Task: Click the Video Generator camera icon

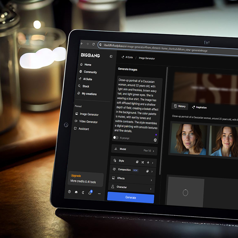Action: click(x=76, y=121)
